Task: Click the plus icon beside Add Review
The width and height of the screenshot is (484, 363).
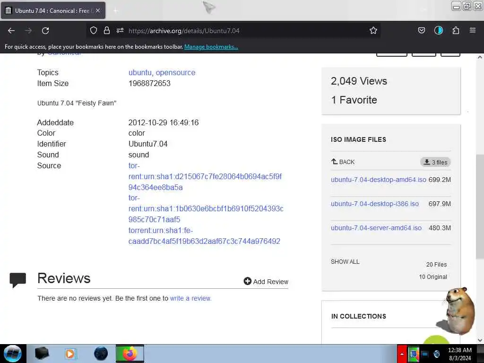Action: tap(248, 281)
